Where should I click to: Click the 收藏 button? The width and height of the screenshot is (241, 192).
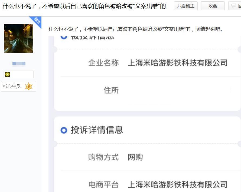pyautogui.click(x=213, y=6)
